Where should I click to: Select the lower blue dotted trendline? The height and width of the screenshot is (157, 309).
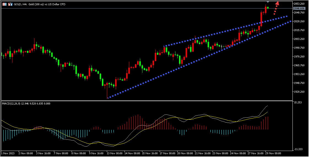coord(199,59)
